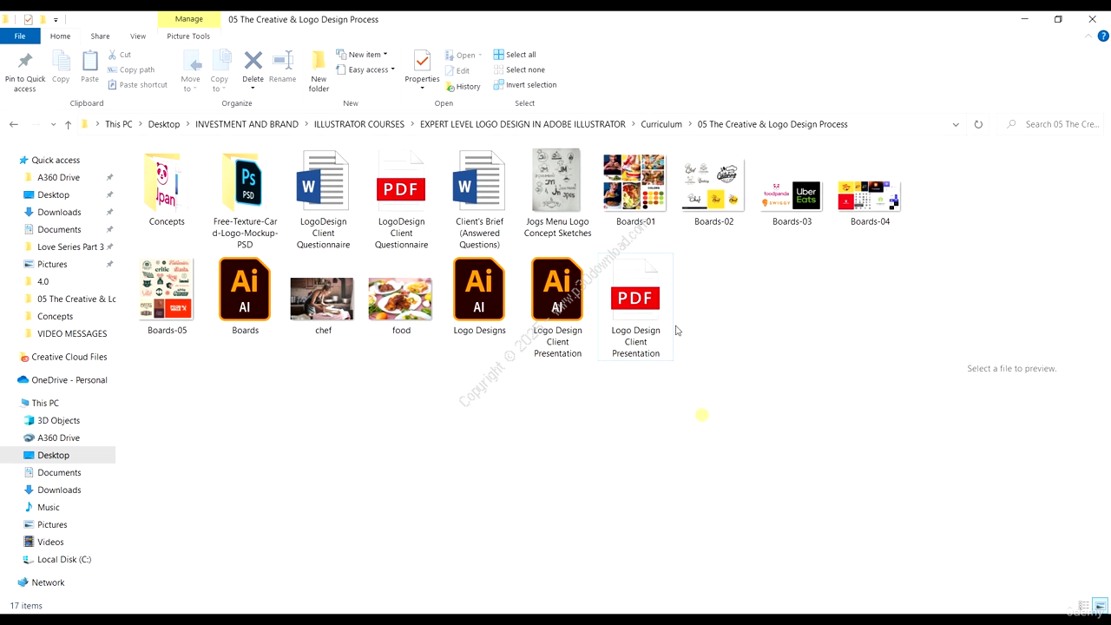Go up one folder level
Image resolution: width=1111 pixels, height=625 pixels.
coord(68,124)
